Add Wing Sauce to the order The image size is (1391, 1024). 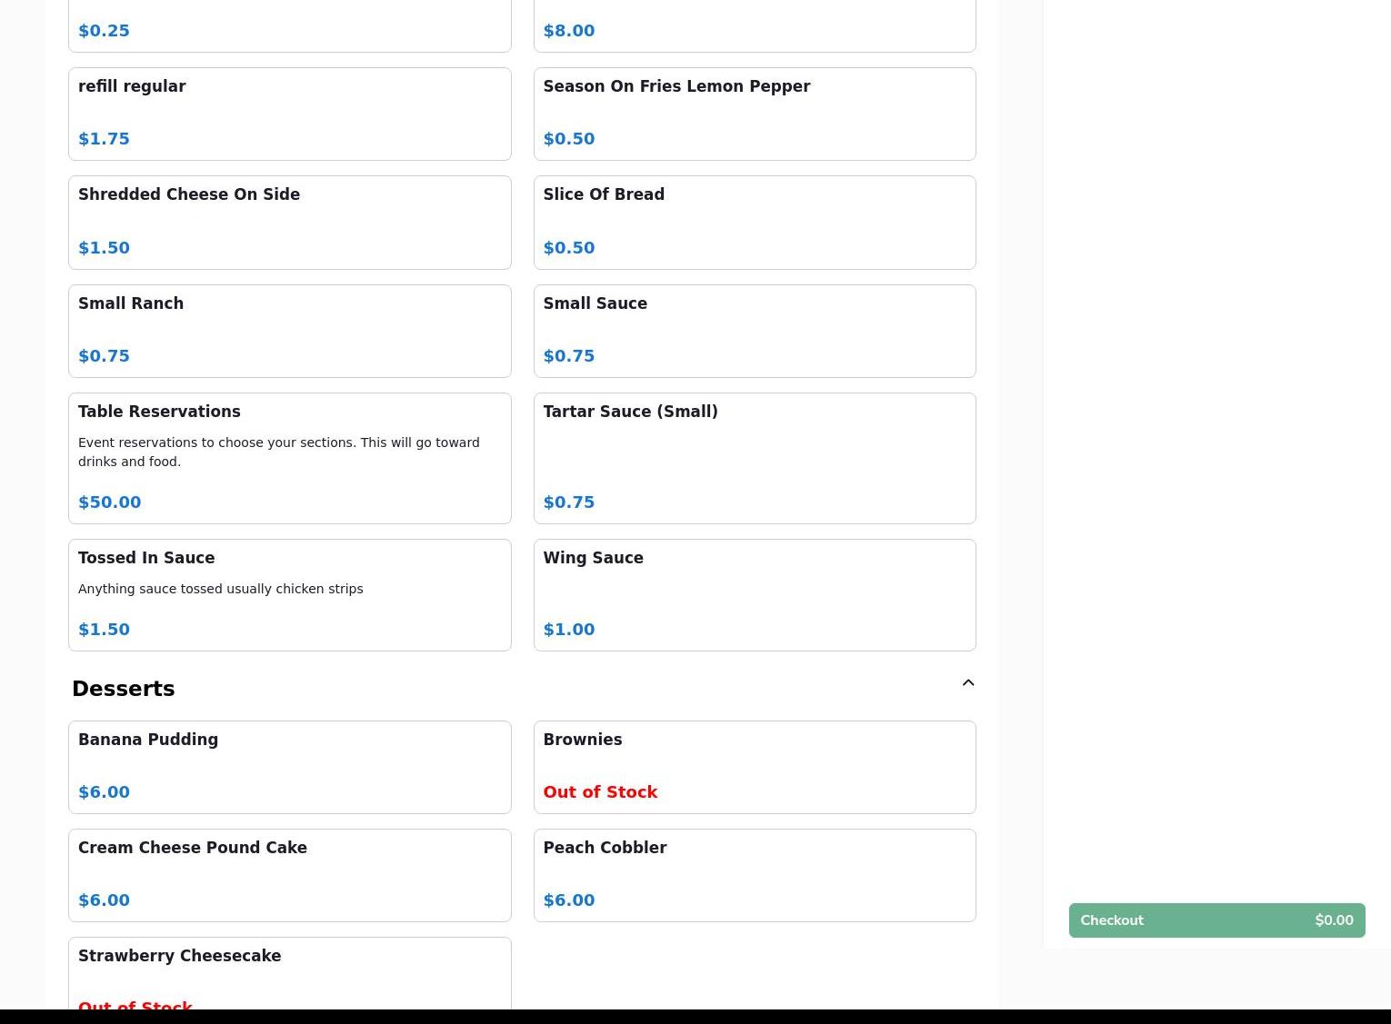pos(754,594)
